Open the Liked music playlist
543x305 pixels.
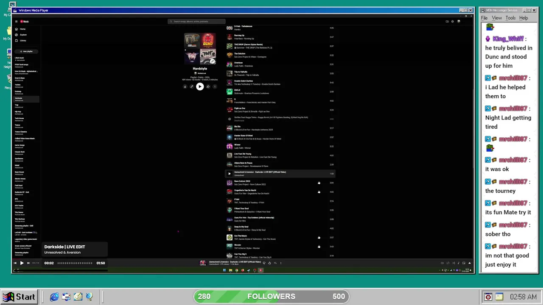click(26, 59)
